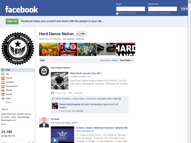Image resolution: width=191 pixels, height=143 pixels.
Task: Focus the Password input field
Action: click(x=163, y=9)
